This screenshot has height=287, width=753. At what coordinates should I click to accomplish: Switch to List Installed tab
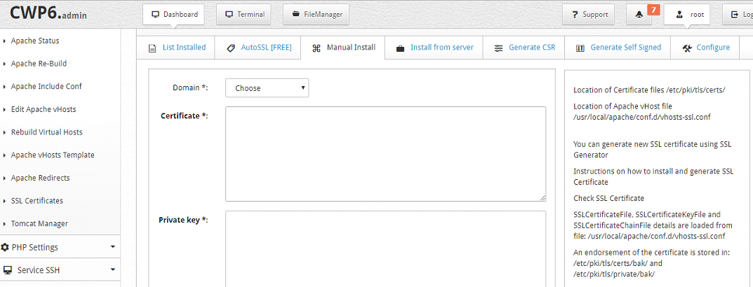coord(175,48)
